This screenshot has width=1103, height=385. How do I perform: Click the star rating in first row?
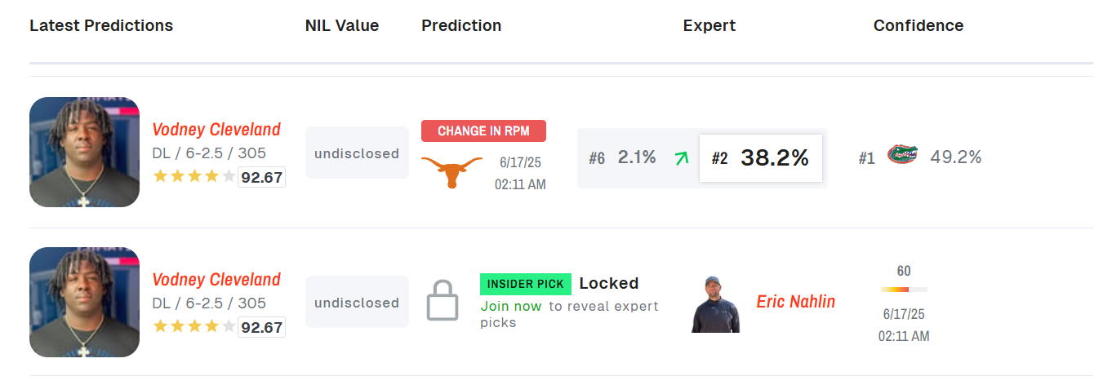tap(194, 176)
